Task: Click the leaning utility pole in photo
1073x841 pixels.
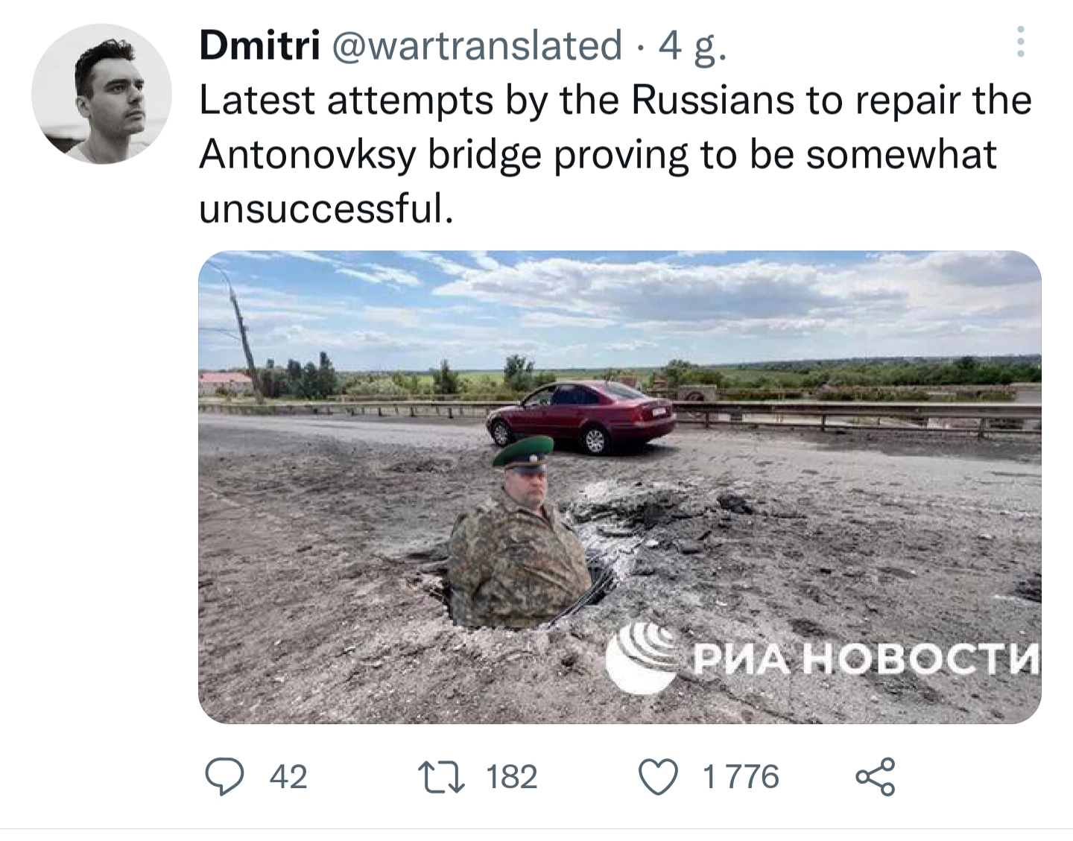Action: (x=240, y=332)
